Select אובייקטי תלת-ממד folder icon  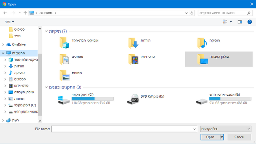pos(64,43)
